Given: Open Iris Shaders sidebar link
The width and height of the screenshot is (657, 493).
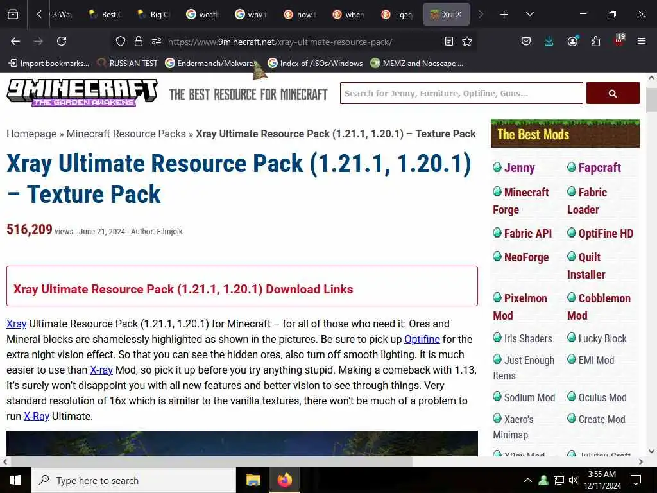Looking at the screenshot, I should click(528, 338).
